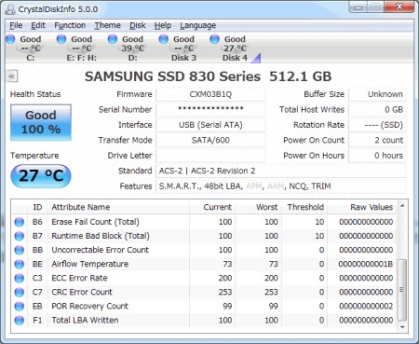Select Disk 3 status indicator
Screen dimensions: 419x344
point(178,48)
